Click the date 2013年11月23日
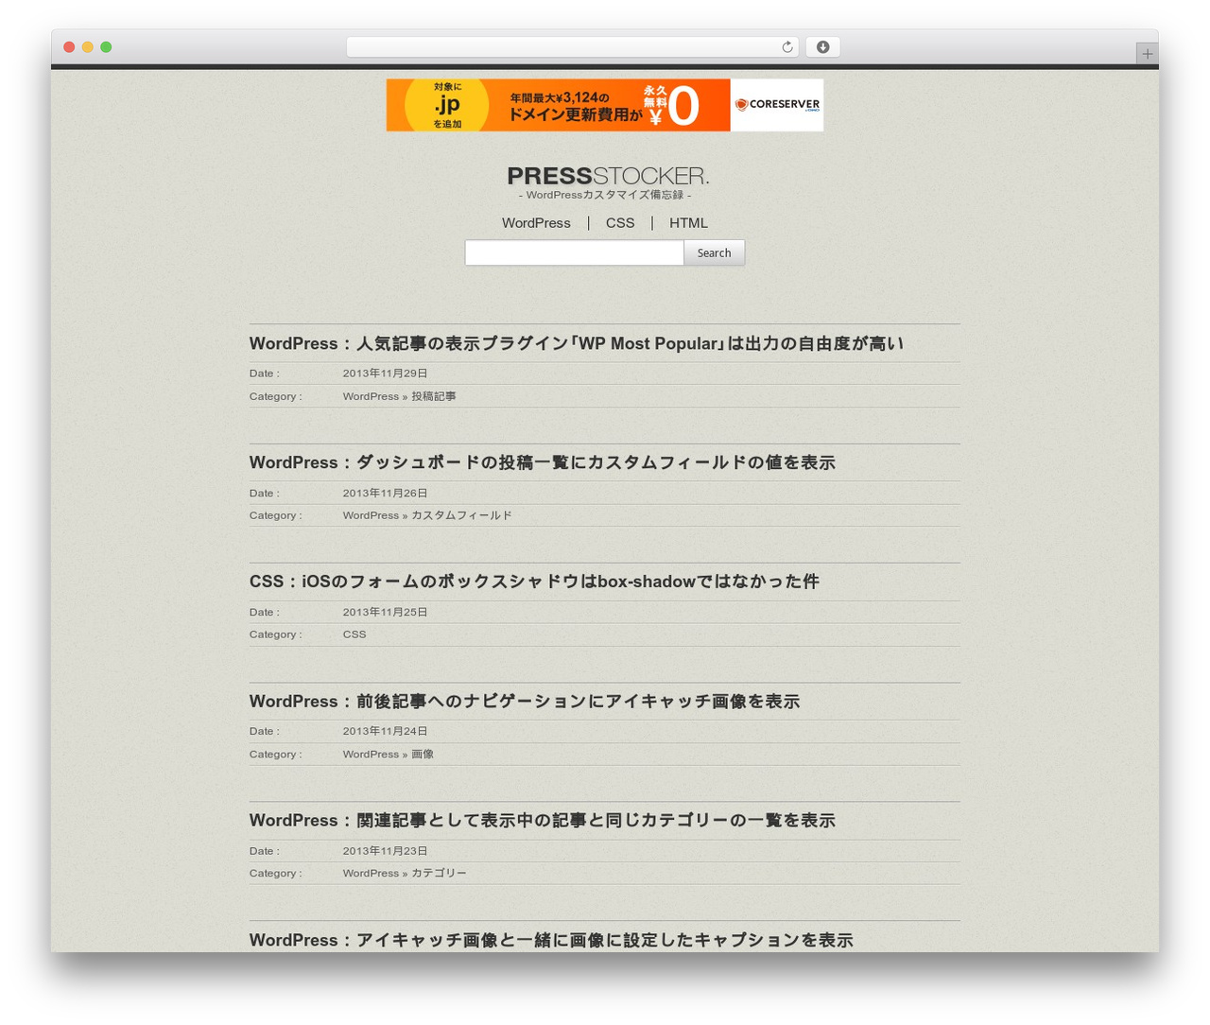This screenshot has height=1025, width=1210. point(385,851)
